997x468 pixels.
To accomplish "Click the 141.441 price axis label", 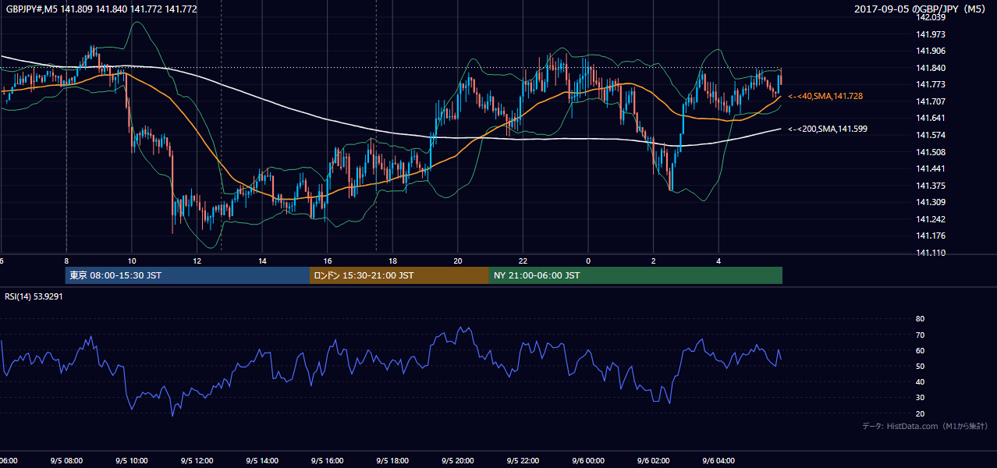I will [x=931, y=168].
